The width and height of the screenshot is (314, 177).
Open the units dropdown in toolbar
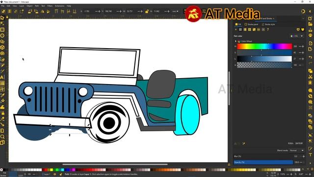point(175,11)
